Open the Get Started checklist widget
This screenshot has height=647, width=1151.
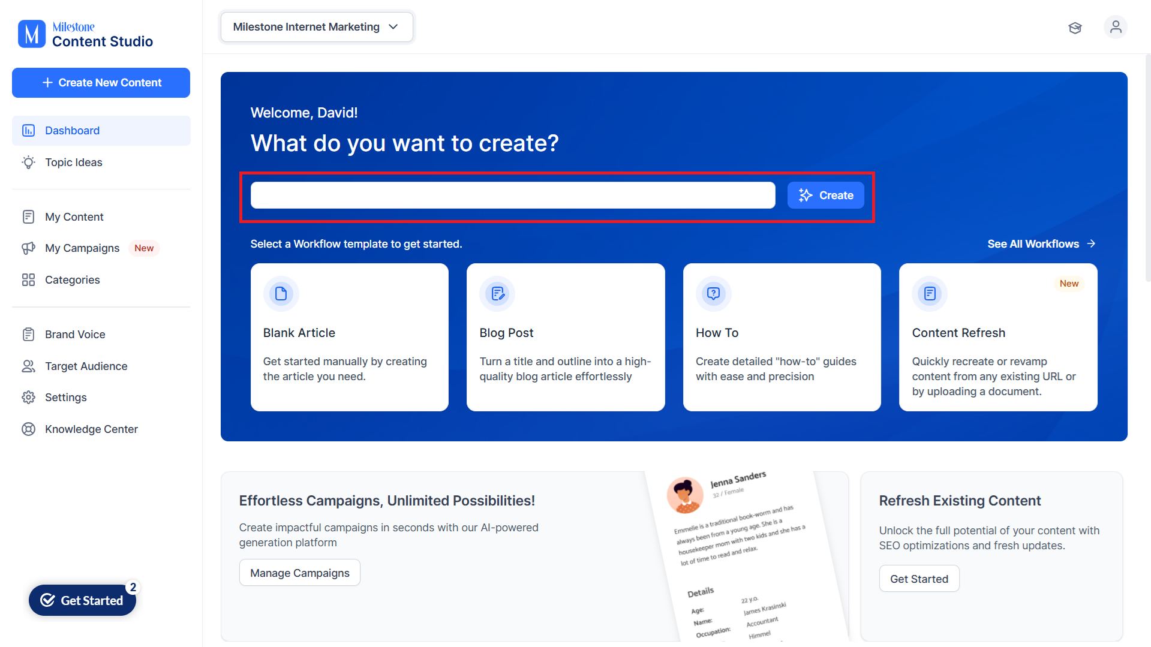click(82, 600)
